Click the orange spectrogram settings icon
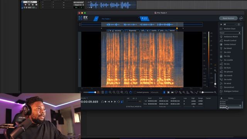 tap(98, 92)
